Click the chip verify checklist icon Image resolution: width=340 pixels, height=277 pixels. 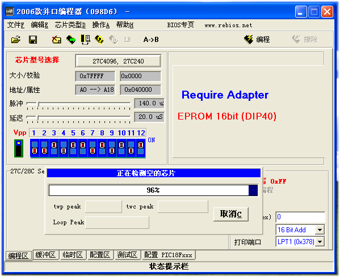85,40
